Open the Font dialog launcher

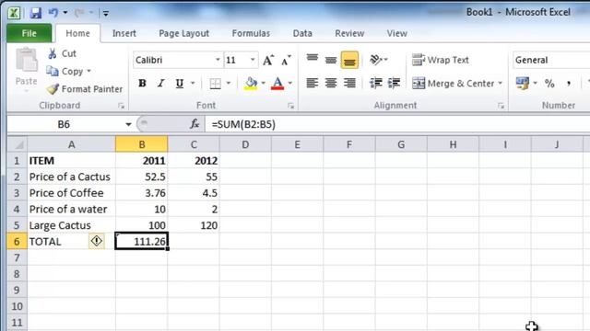290,106
